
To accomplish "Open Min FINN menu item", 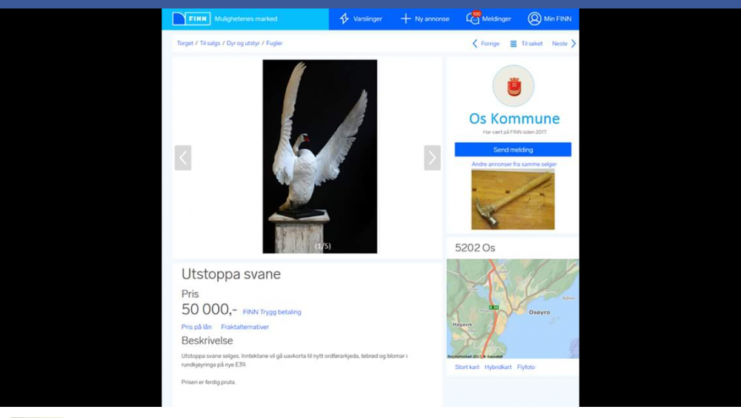I will [550, 19].
